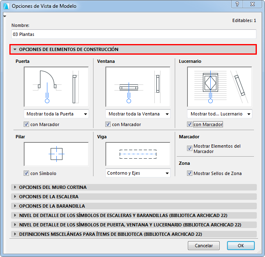The width and height of the screenshot is (265, 257).
Task: Click the Nombre: label
Action: tap(20, 25)
